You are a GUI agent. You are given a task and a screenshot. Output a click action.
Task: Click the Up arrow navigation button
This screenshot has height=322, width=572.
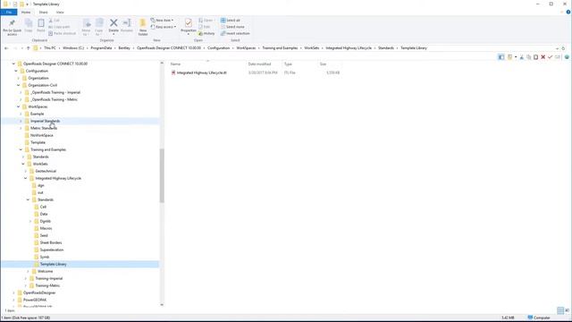tap(28, 47)
